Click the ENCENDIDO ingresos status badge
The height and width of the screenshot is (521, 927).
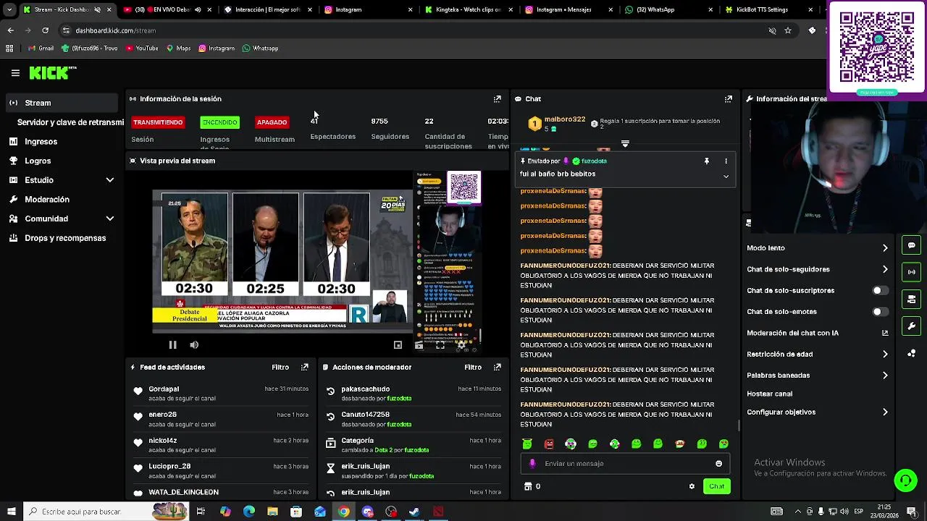219,122
